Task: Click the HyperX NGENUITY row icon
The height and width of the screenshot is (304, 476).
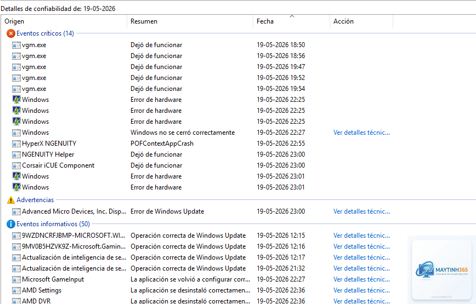Action: 16,144
